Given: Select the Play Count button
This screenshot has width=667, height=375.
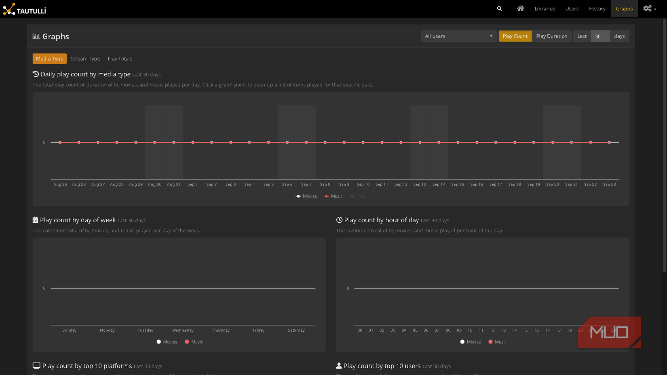Looking at the screenshot, I should click(515, 36).
